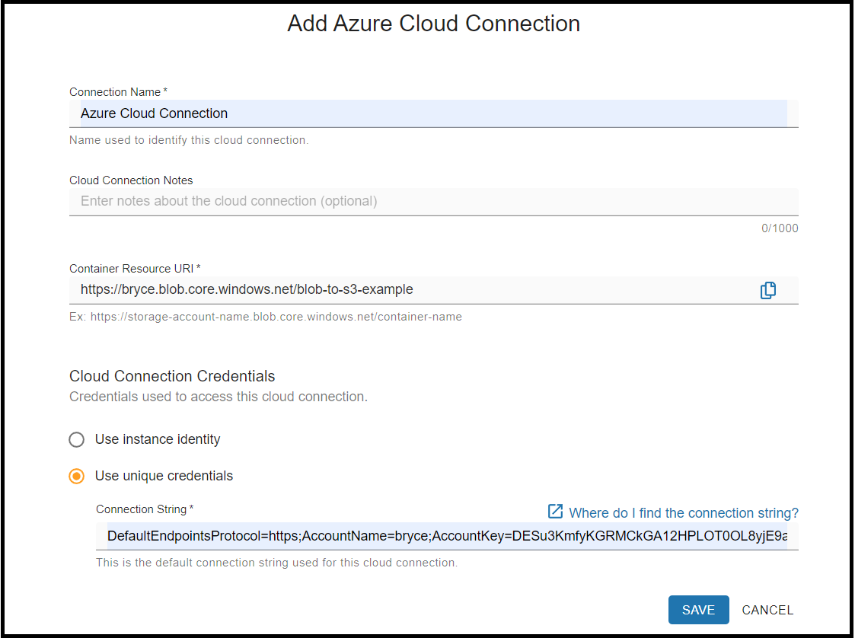This screenshot has width=855, height=638.
Task: Select Use instance identity radio button
Action: [77, 439]
